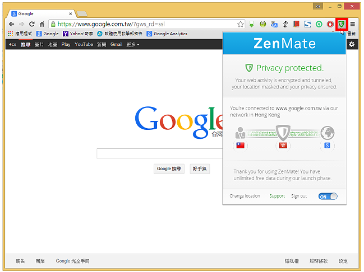Click the forward navigation arrow
Image resolution: width=364 pixels, height=272 pixels.
click(x=21, y=24)
